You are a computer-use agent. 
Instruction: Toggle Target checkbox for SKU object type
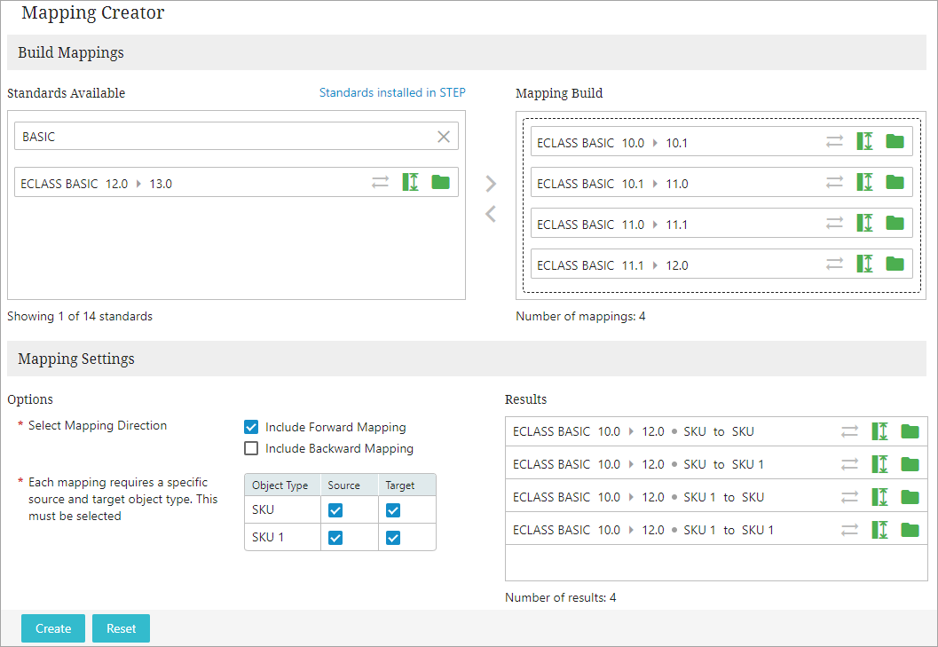point(393,510)
